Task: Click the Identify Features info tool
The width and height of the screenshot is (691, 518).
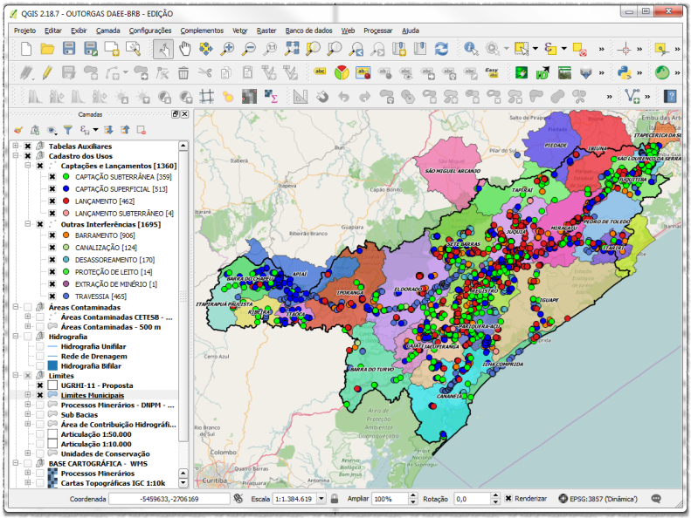Action: pyautogui.click(x=471, y=49)
